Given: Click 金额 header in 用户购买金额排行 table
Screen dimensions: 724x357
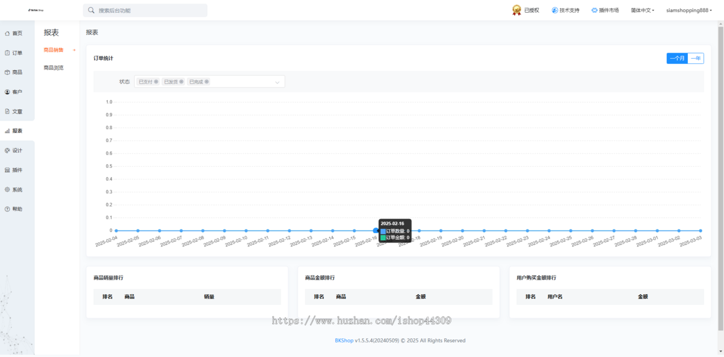Looking at the screenshot, I should (643, 297).
